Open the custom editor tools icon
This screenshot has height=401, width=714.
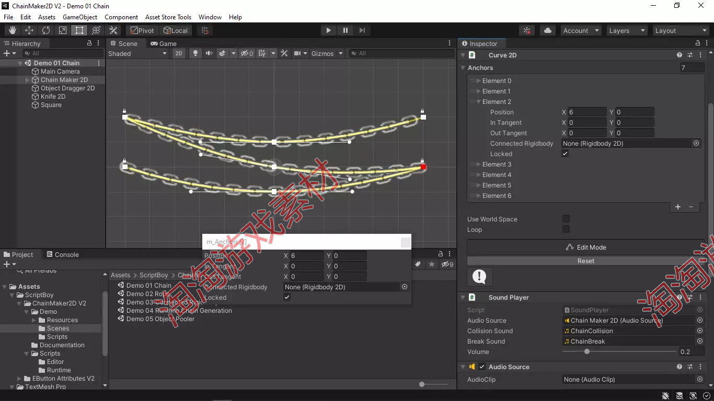coord(113,30)
